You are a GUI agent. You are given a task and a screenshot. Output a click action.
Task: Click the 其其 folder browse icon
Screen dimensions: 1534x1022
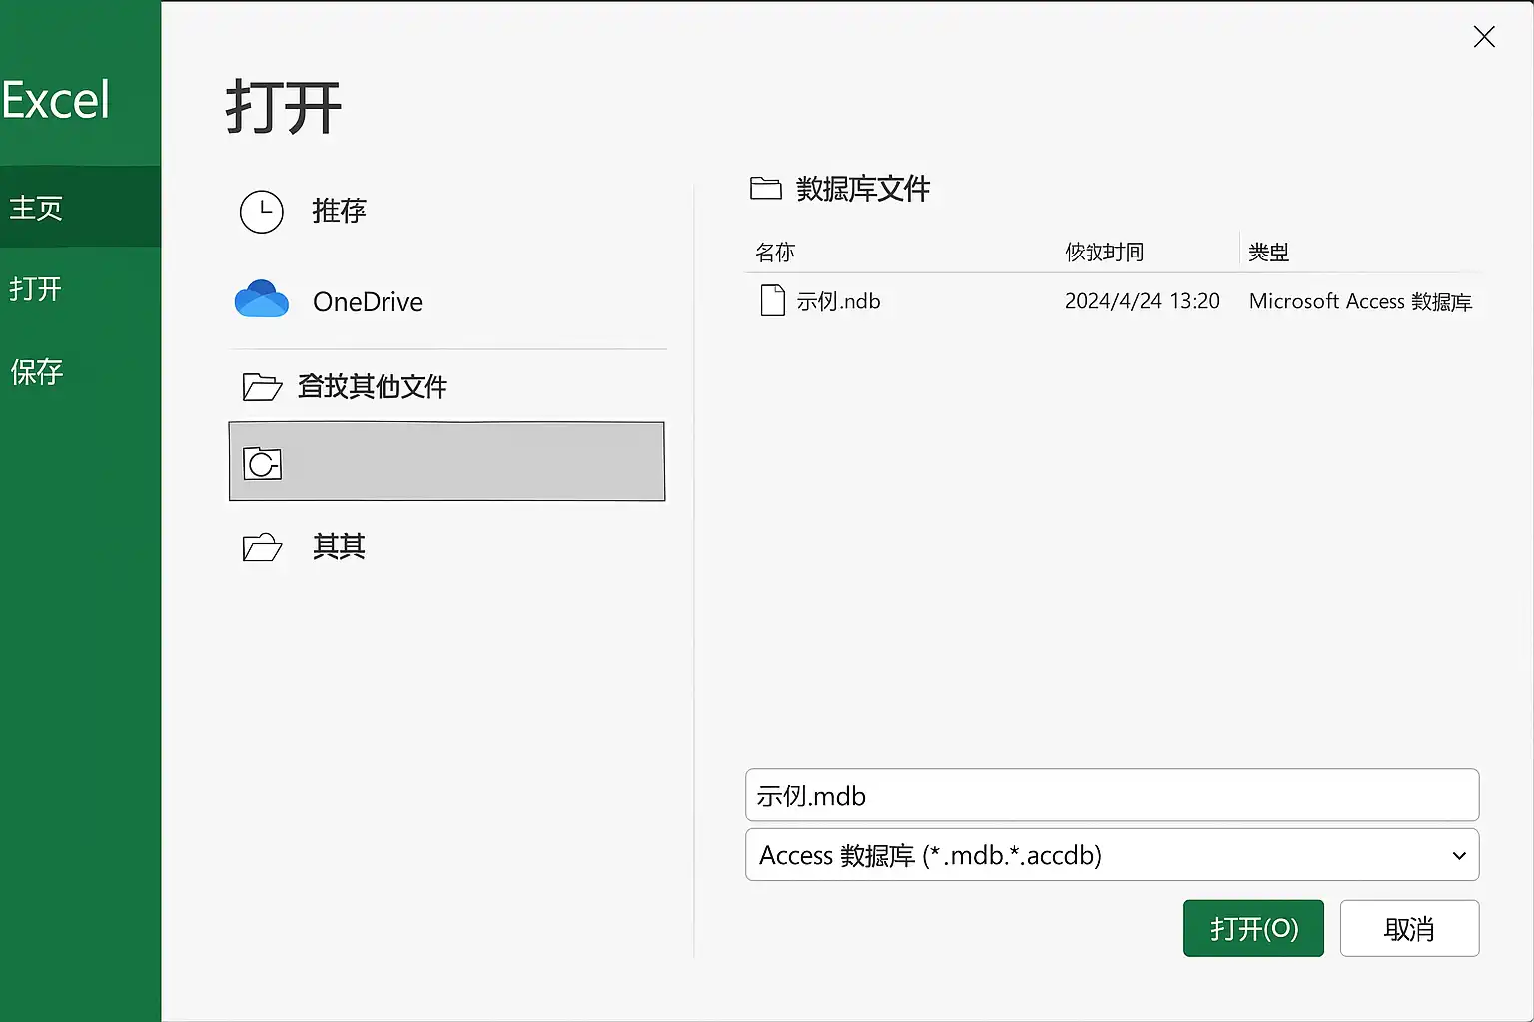click(x=261, y=547)
